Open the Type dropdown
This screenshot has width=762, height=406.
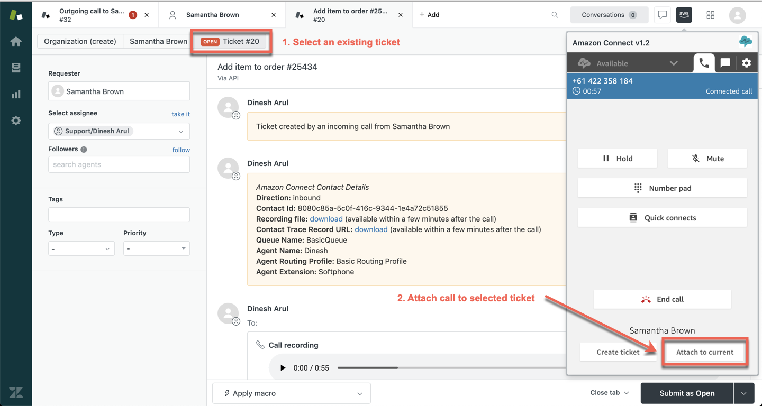[81, 248]
